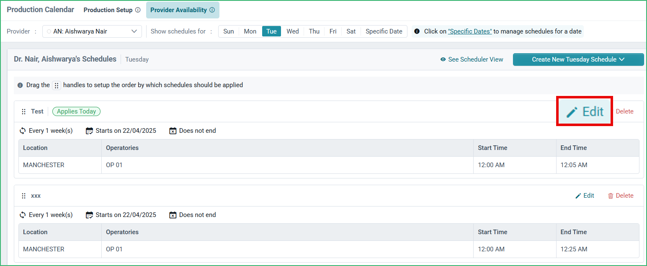Click the eye icon beside See Scheduler View

(443, 59)
